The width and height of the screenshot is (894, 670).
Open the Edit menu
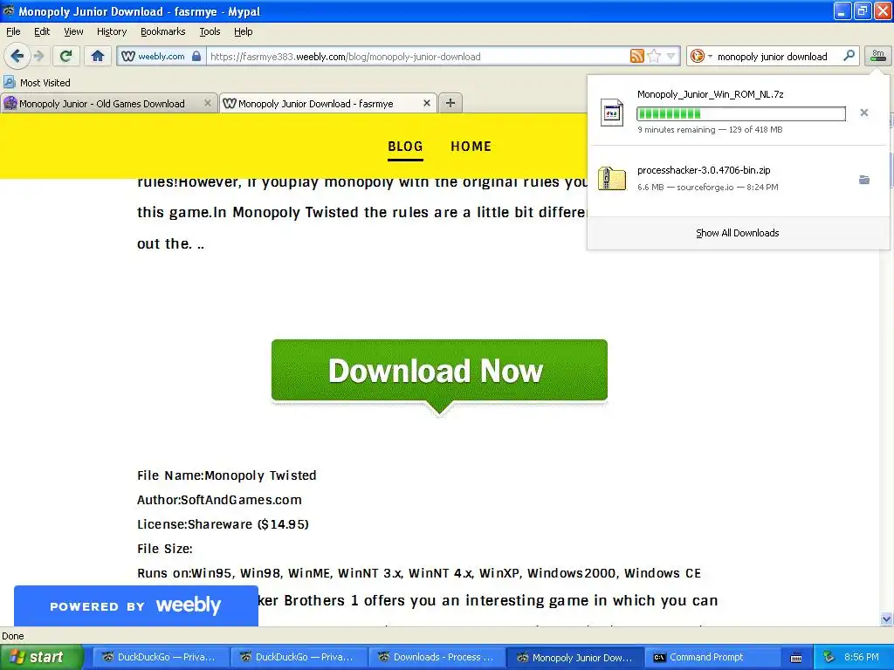[x=42, y=31]
